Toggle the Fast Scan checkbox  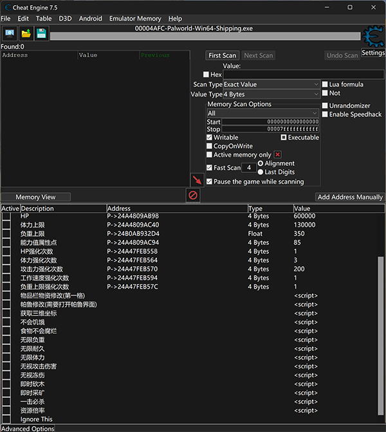(x=209, y=168)
